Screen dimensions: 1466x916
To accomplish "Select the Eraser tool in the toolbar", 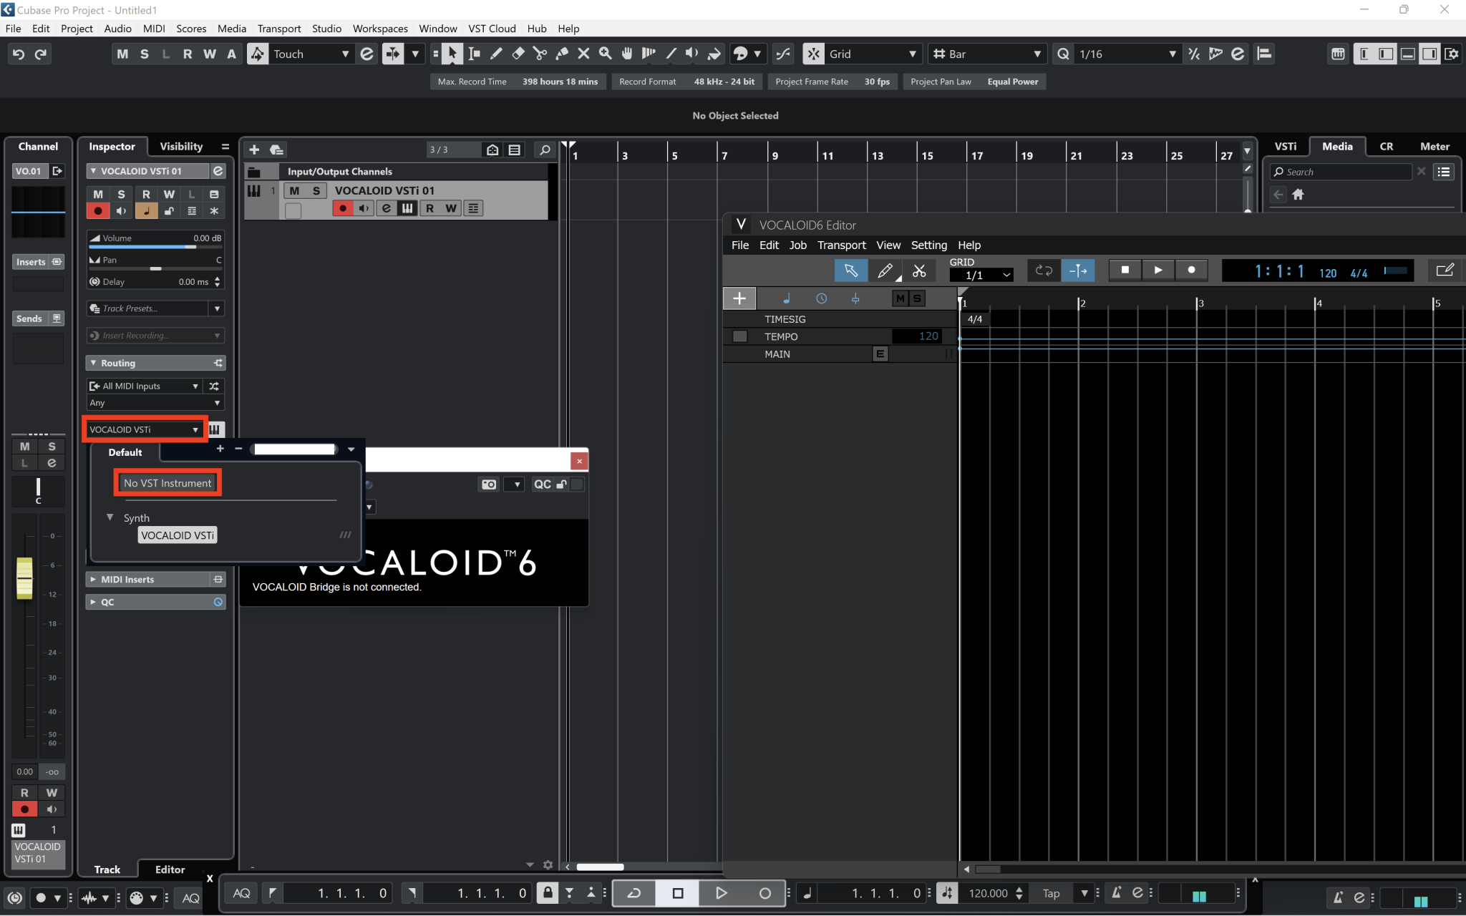I will click(x=517, y=53).
